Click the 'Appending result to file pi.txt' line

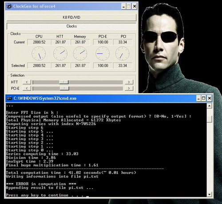point(50,188)
